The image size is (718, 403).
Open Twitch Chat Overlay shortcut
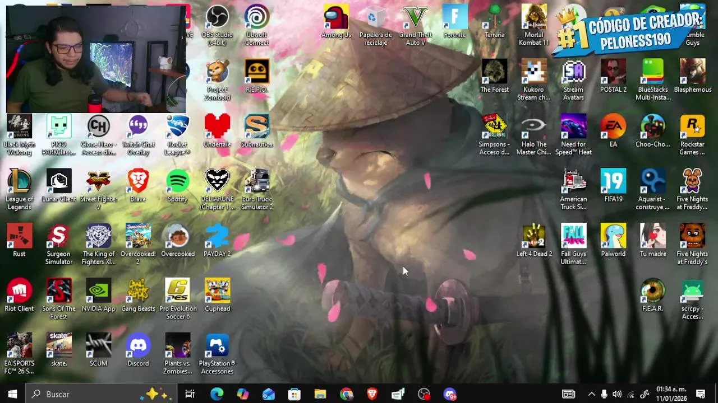coord(138,134)
